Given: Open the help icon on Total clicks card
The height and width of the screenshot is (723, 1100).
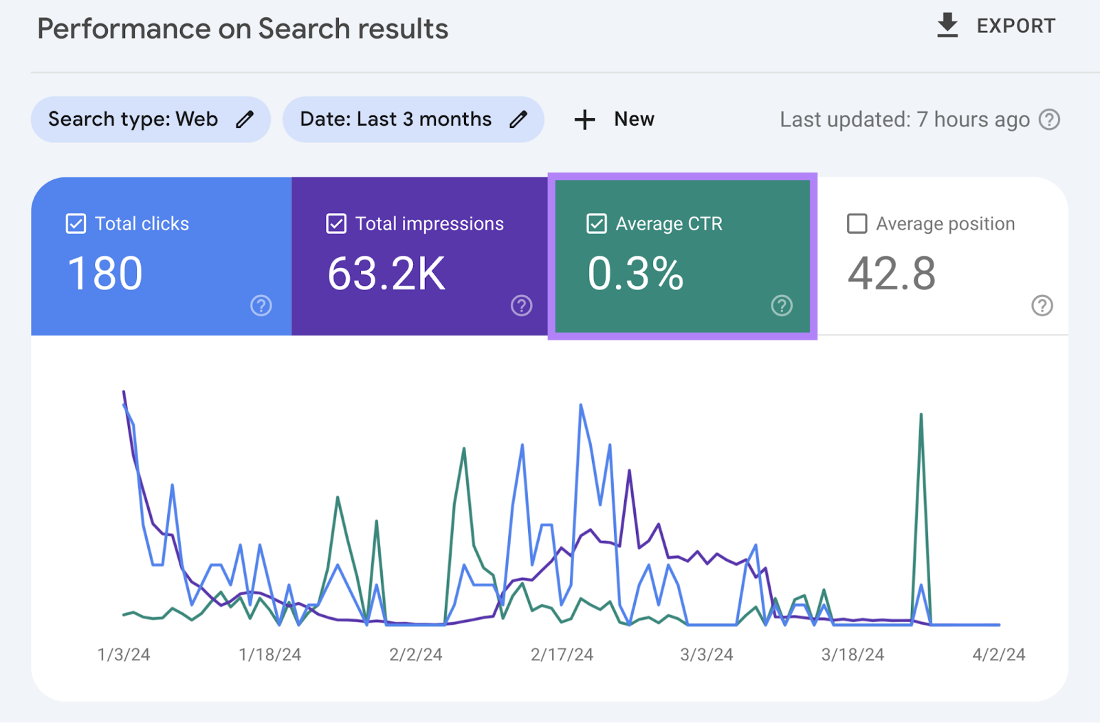Looking at the screenshot, I should coord(261,306).
